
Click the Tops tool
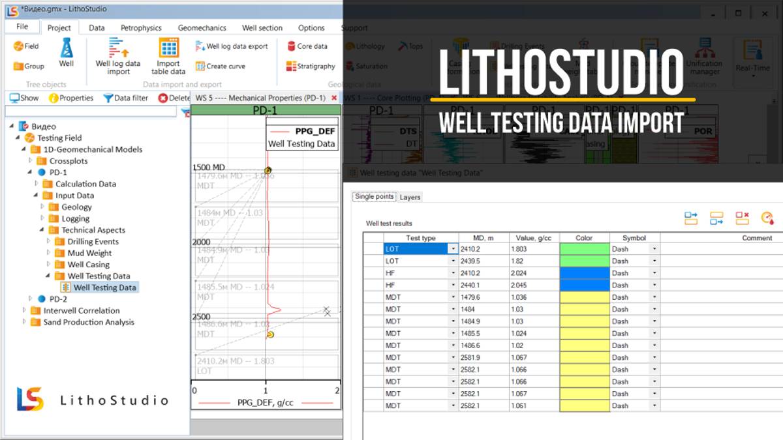(x=410, y=46)
